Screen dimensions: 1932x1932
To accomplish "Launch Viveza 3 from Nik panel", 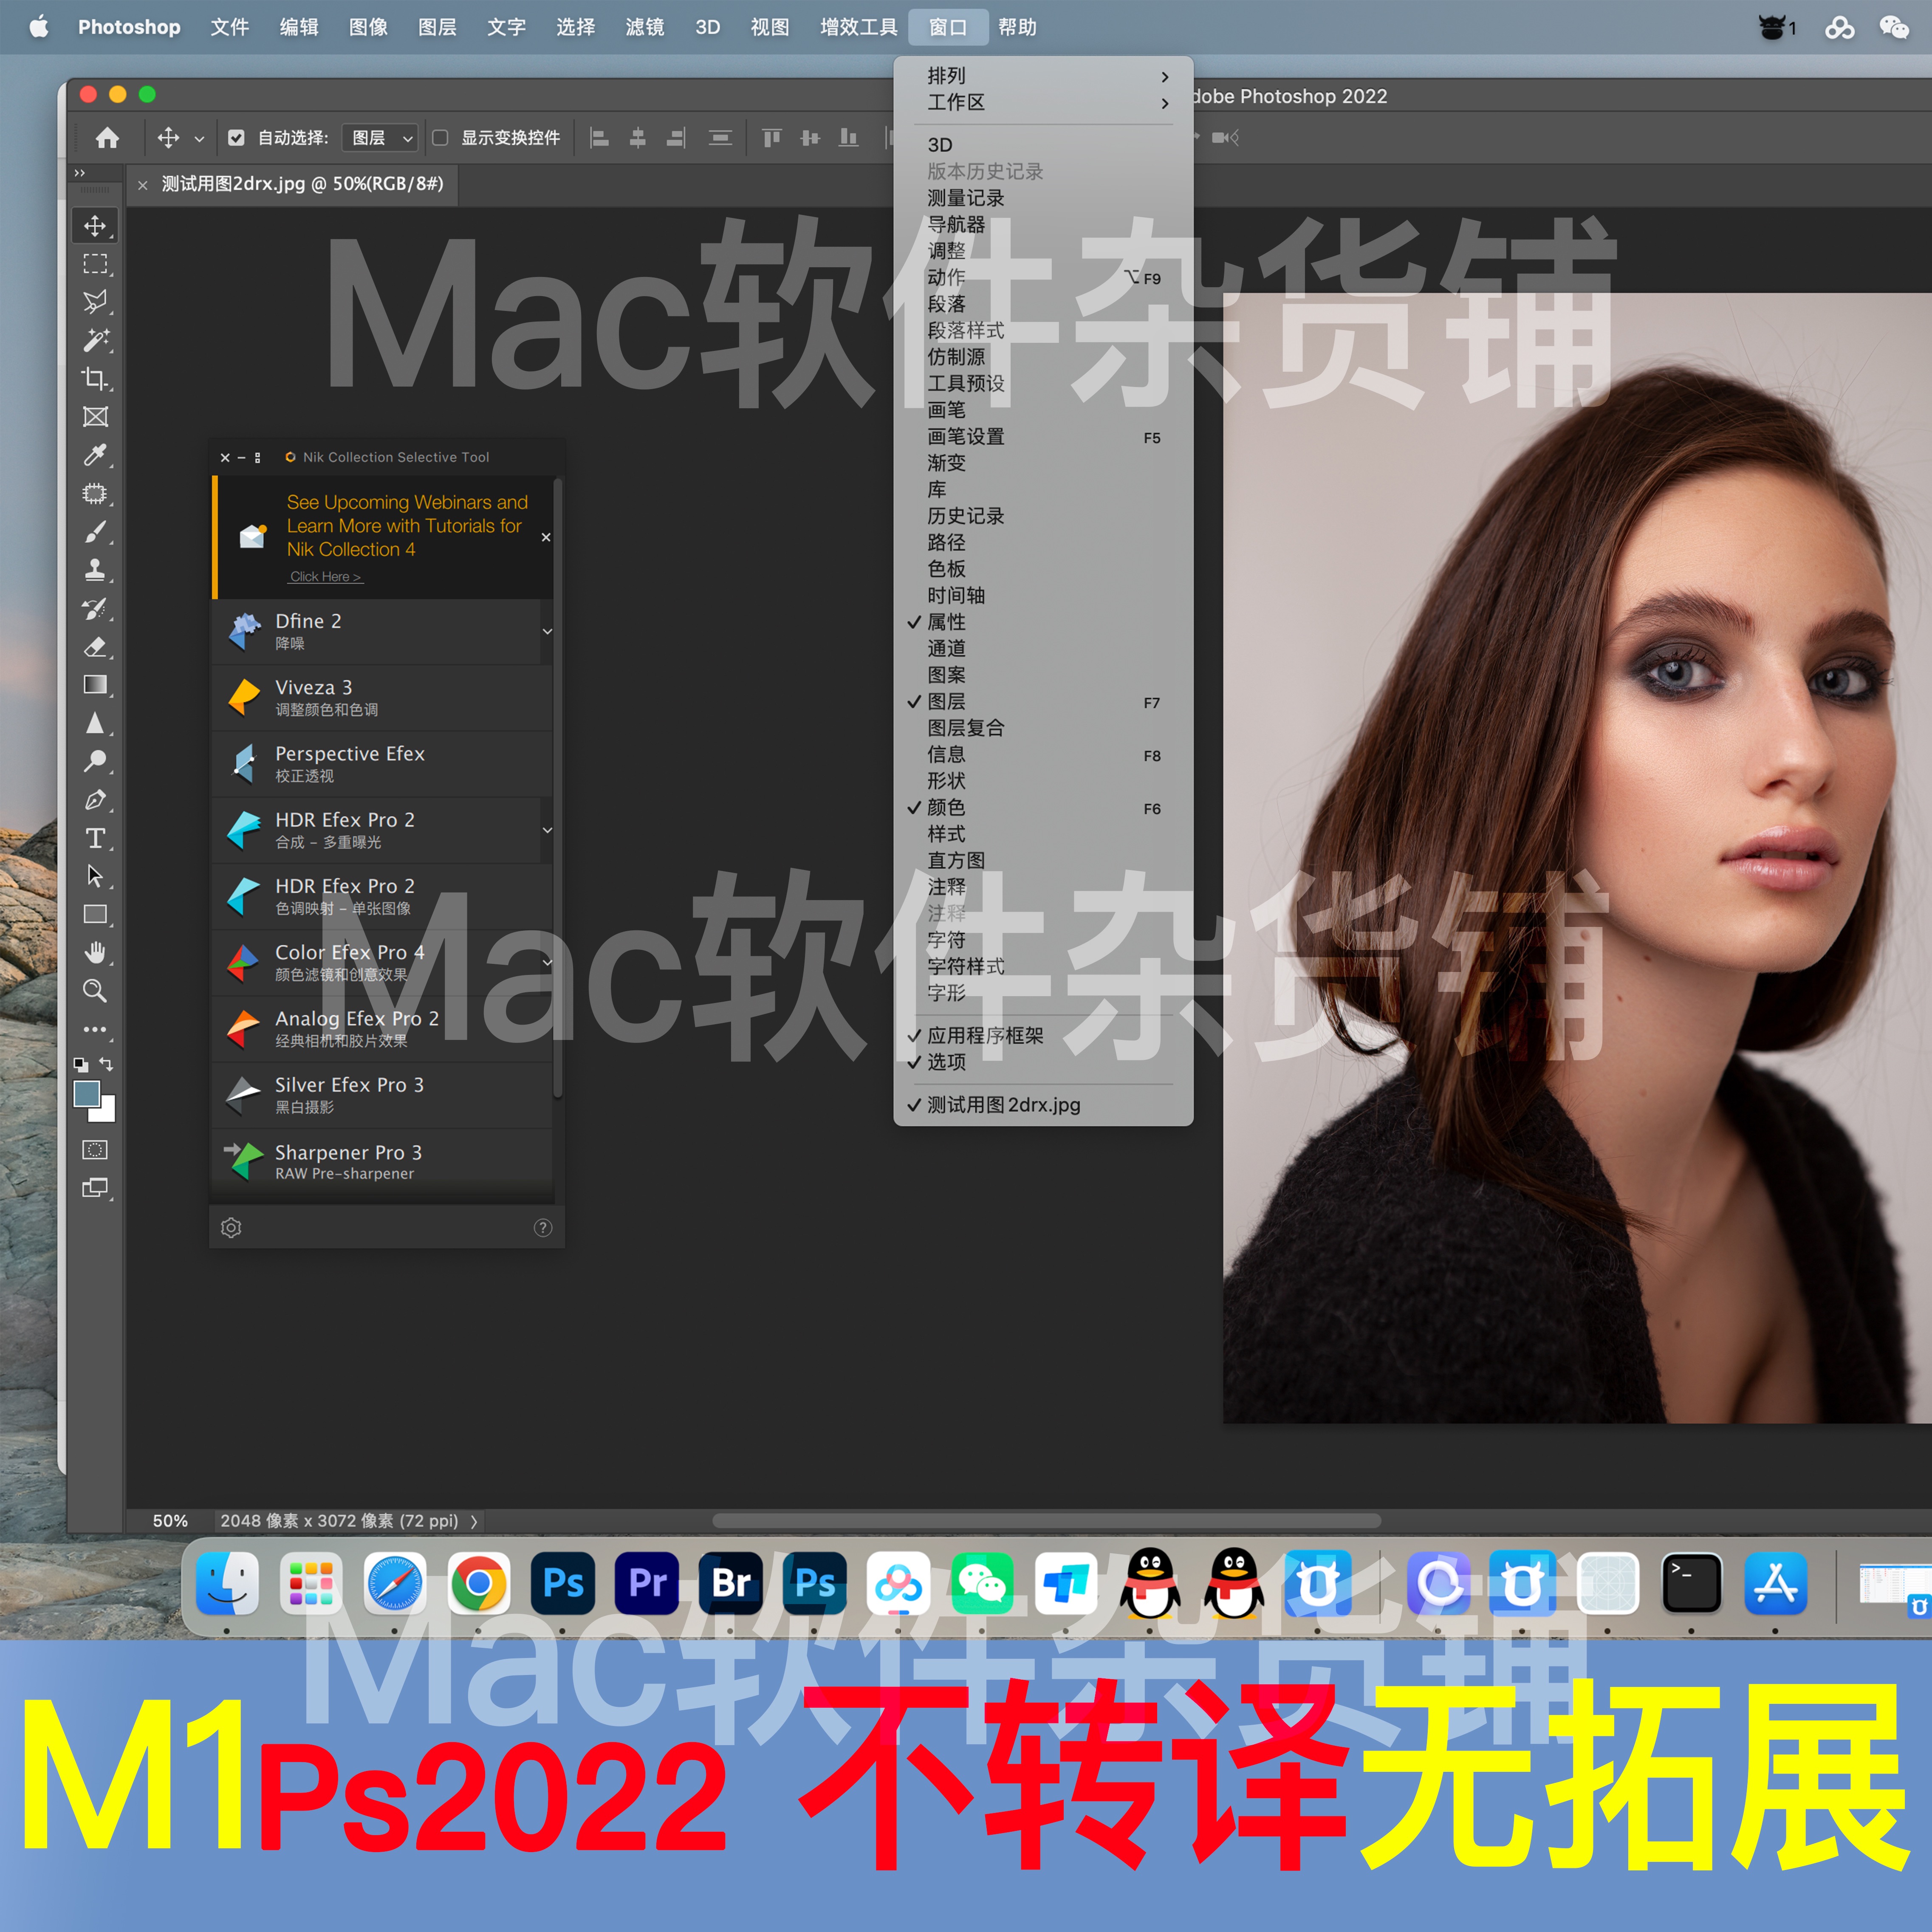I will coord(382,698).
